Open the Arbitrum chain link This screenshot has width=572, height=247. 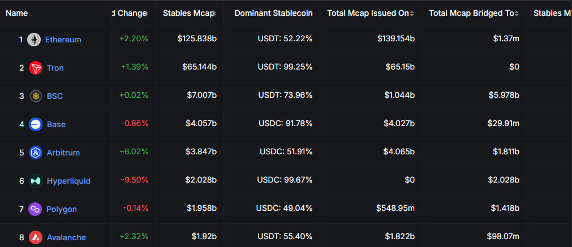pos(63,153)
